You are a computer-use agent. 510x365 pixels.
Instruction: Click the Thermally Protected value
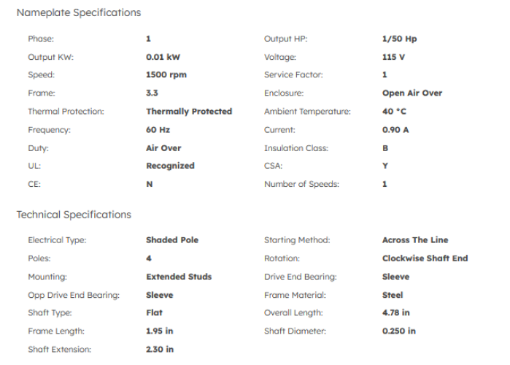coord(189,112)
